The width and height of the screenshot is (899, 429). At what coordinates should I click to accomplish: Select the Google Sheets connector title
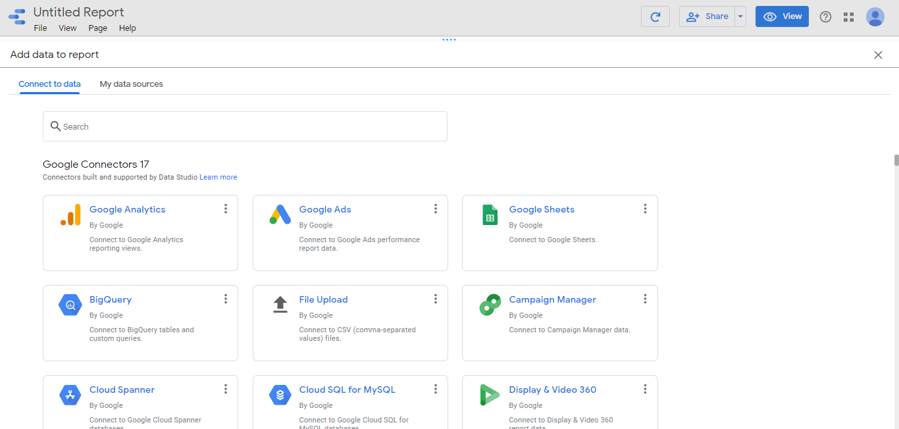click(542, 209)
